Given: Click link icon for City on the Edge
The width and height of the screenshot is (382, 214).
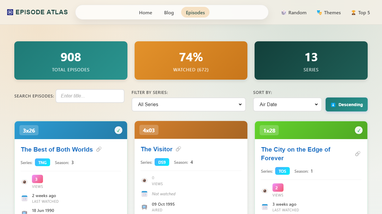Looking at the screenshot, I should (358, 154).
